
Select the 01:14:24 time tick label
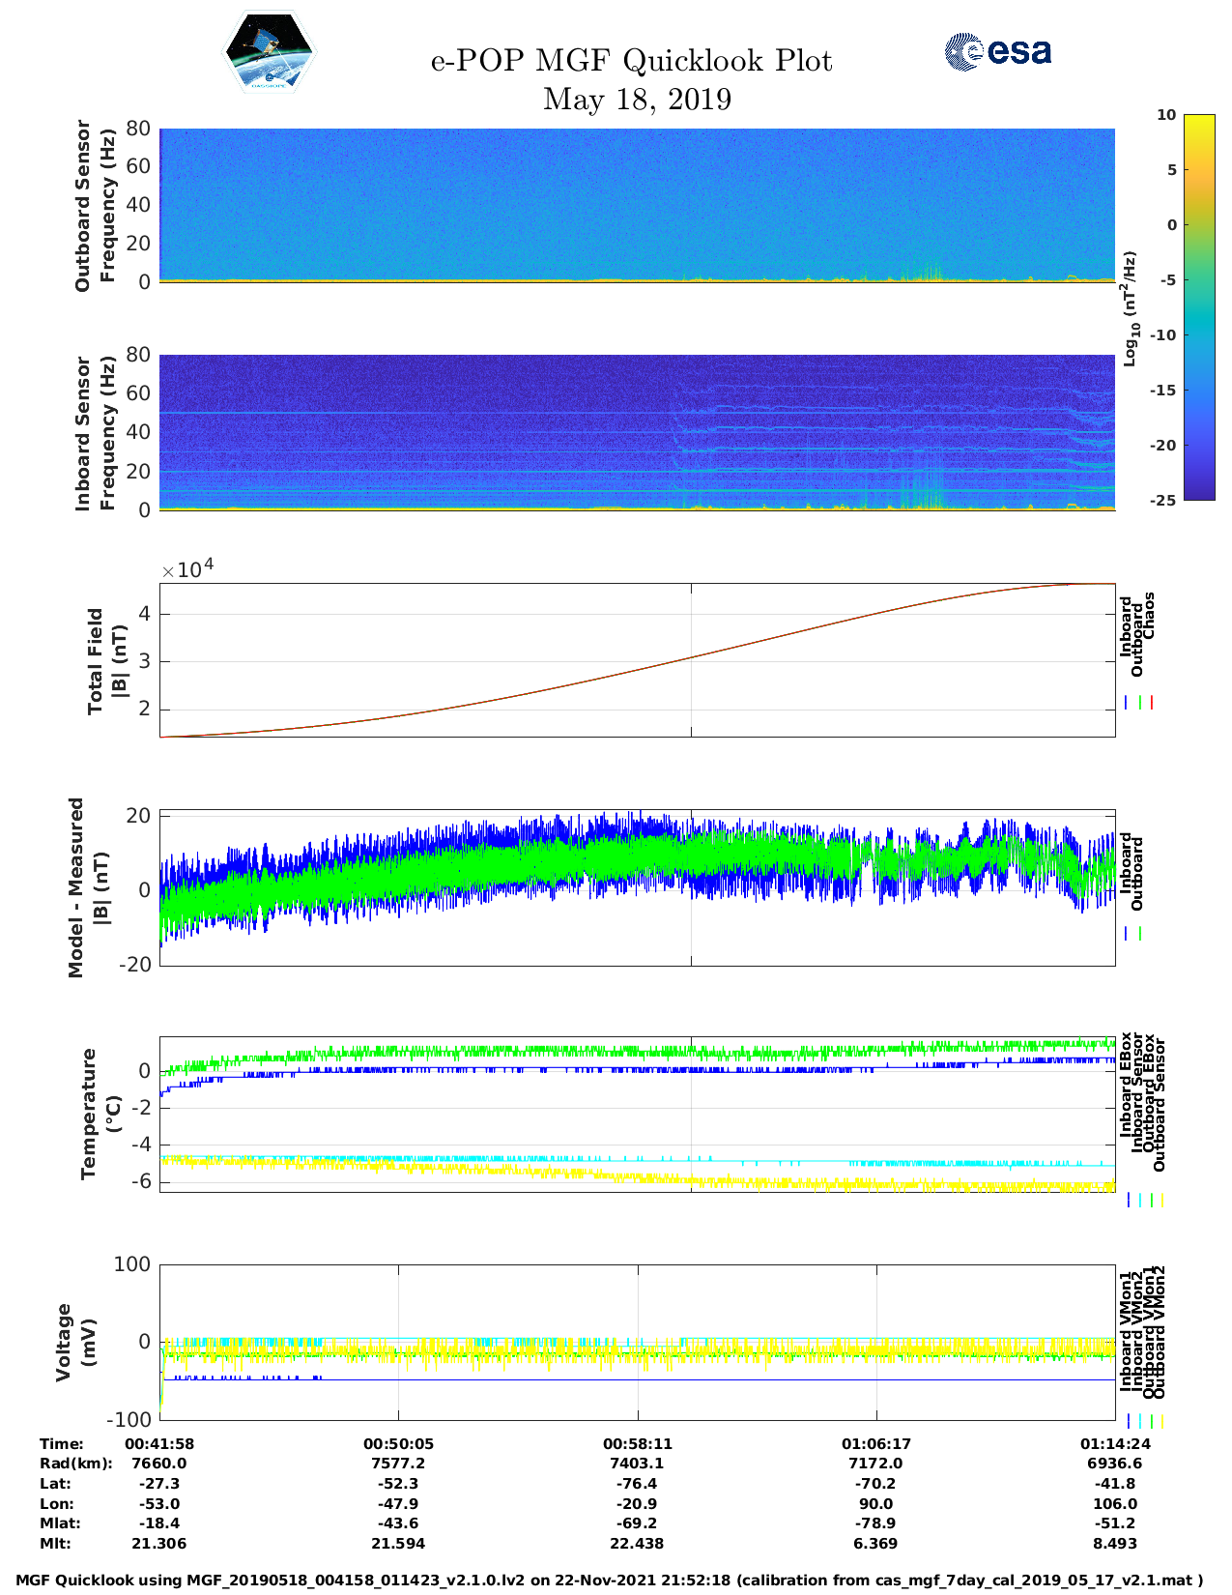click(x=1114, y=1443)
